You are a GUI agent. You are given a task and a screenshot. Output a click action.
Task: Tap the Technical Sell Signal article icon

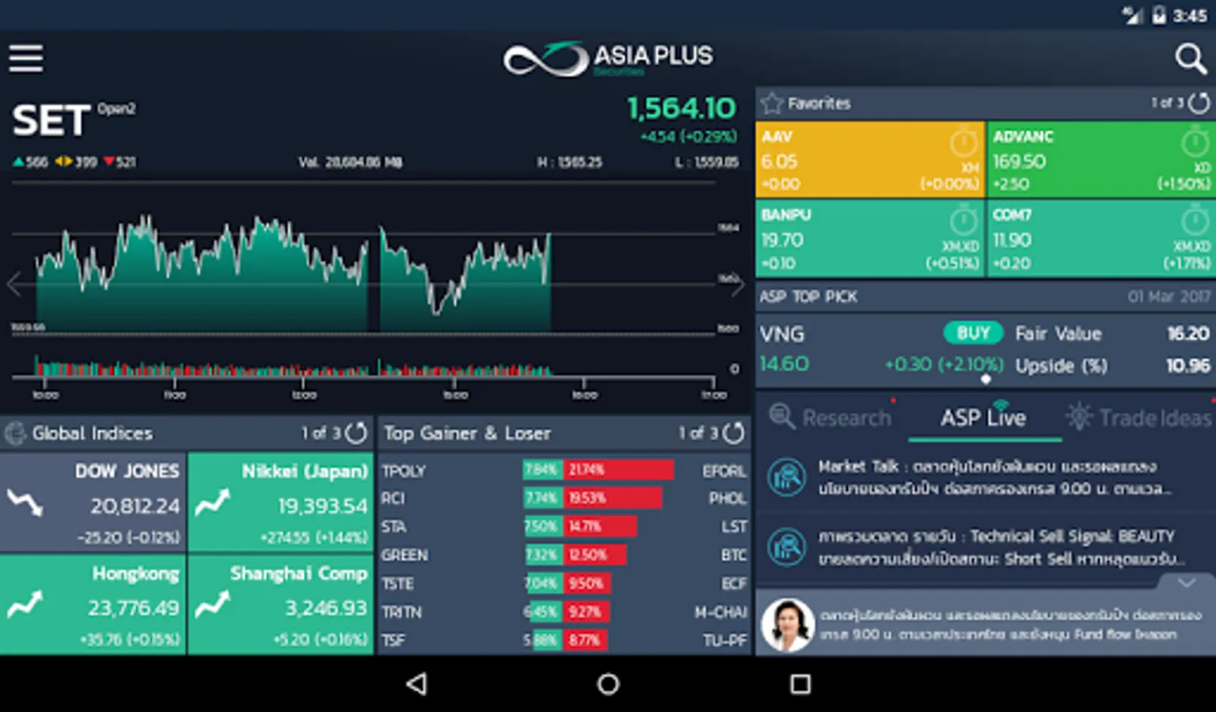pos(787,547)
